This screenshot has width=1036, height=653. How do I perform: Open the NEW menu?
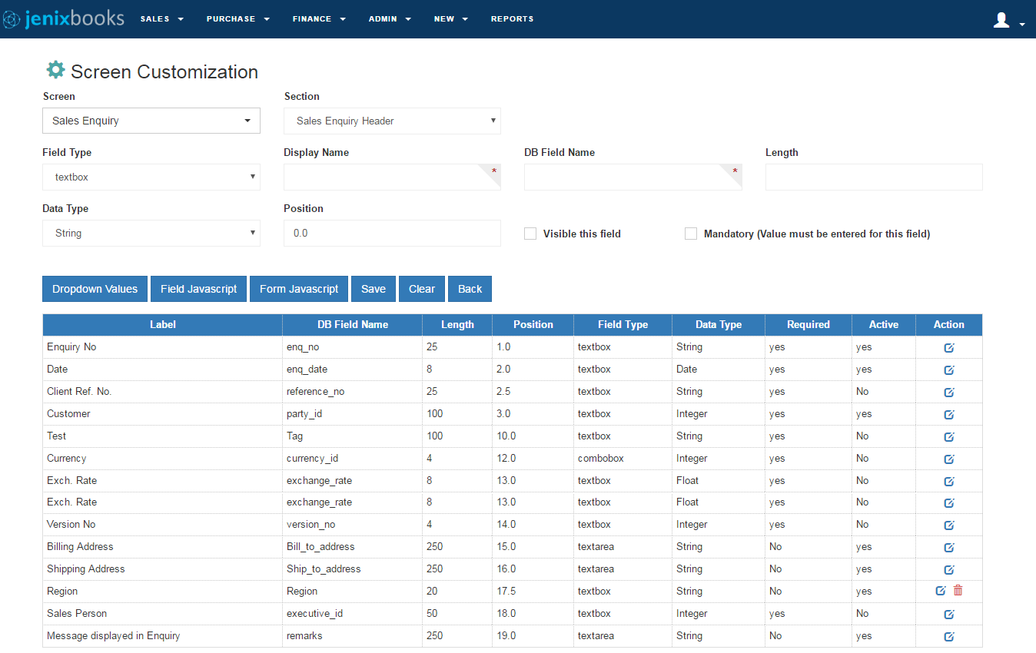(x=451, y=19)
